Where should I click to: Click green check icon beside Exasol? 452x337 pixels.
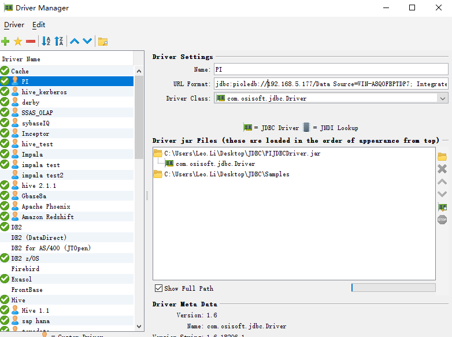click(x=5, y=279)
